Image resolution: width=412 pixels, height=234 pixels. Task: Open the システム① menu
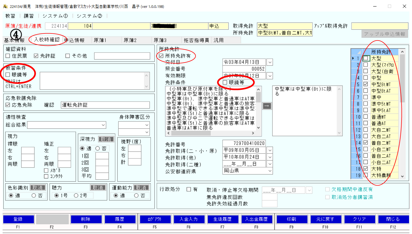point(55,16)
